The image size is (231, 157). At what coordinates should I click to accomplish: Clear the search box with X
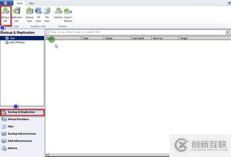coord(228,32)
